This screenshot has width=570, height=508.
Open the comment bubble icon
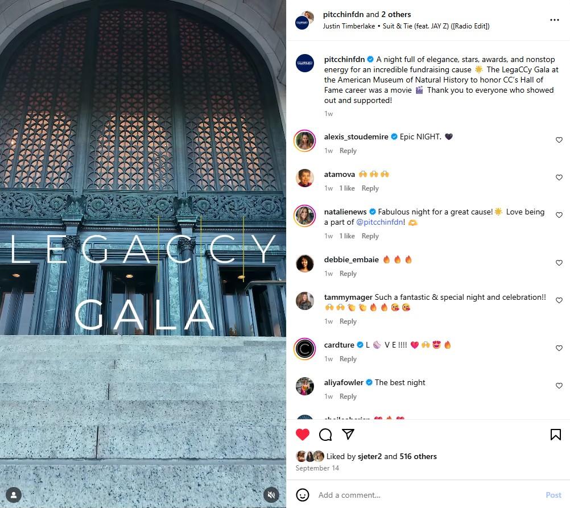325,434
